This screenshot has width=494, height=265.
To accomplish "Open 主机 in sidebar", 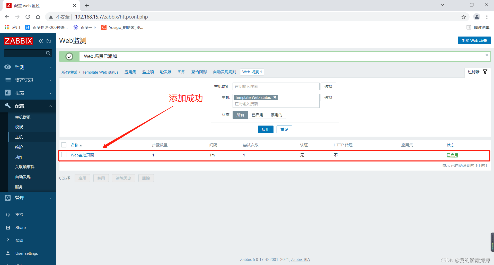I will coord(32,137).
